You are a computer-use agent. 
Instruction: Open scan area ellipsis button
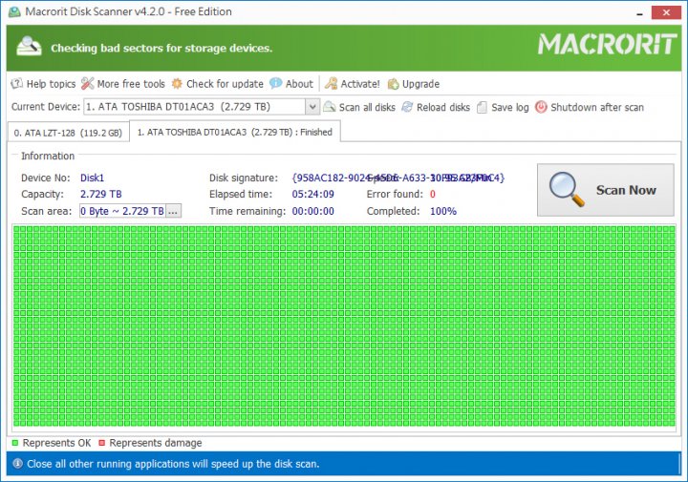click(x=173, y=211)
